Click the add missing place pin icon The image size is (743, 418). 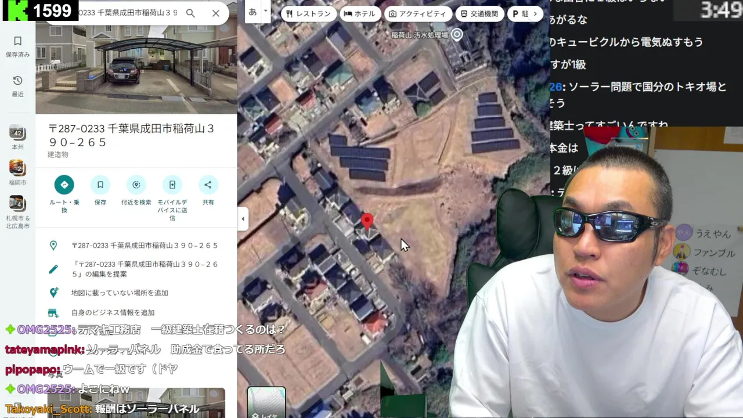pyautogui.click(x=53, y=293)
